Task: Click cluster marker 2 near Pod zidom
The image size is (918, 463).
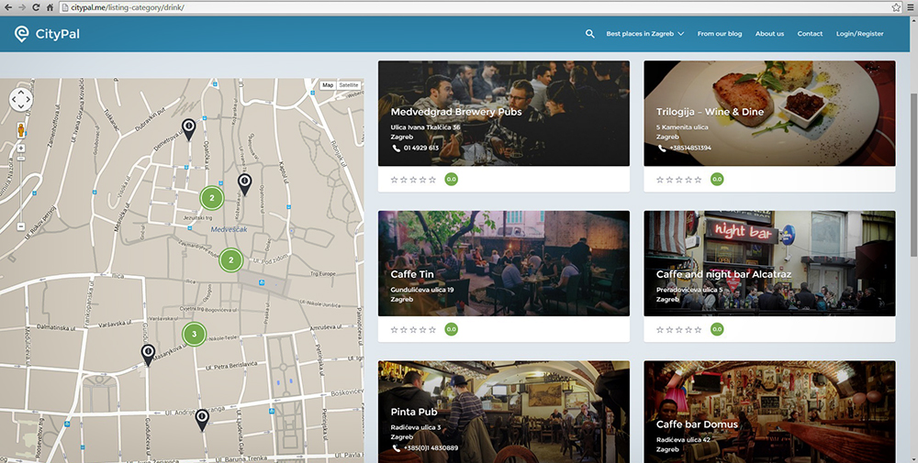Action: coord(231,260)
